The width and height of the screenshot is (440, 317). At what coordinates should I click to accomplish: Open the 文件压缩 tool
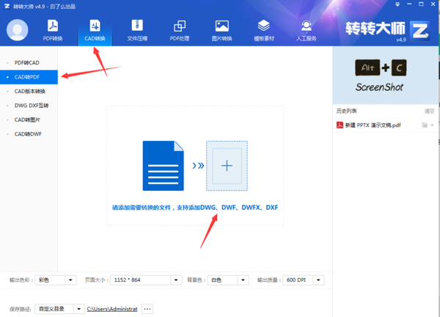[x=137, y=30]
